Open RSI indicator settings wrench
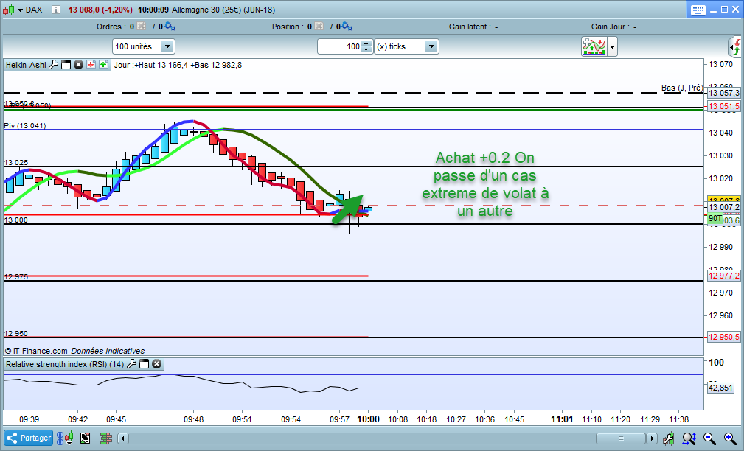744x451 pixels. point(131,364)
